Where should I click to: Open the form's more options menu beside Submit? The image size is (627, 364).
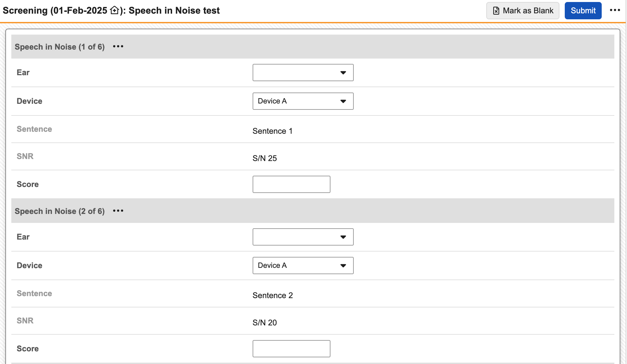615,10
